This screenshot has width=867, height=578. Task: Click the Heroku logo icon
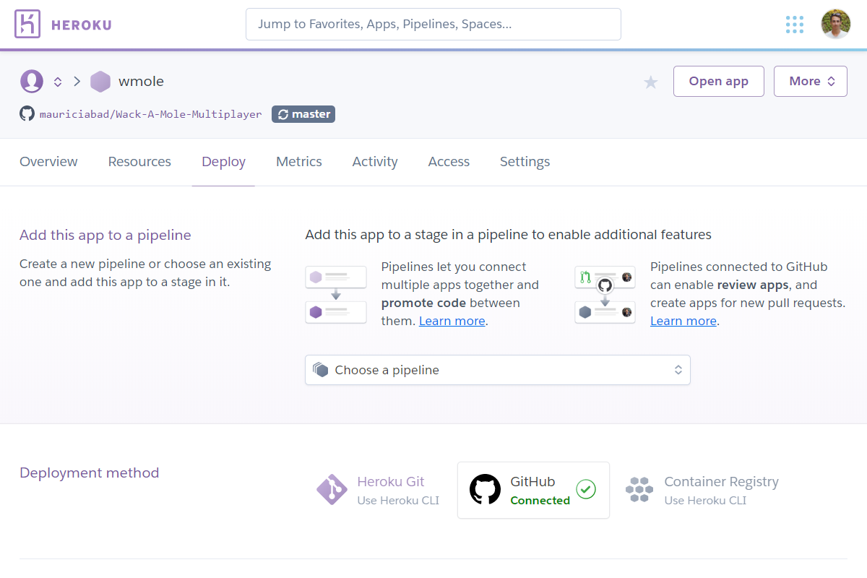tap(27, 25)
